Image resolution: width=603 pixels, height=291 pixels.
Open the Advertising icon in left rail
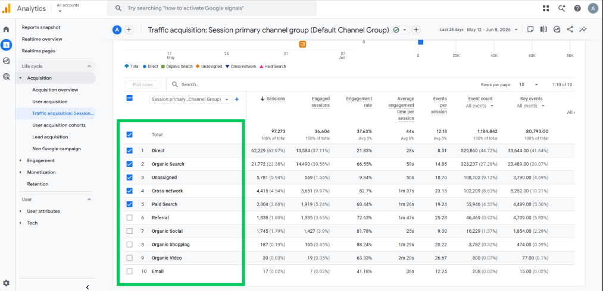pos(6,77)
